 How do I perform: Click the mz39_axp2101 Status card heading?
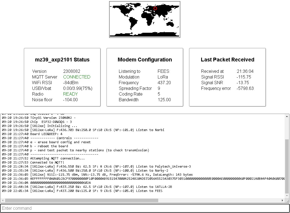[62, 60]
